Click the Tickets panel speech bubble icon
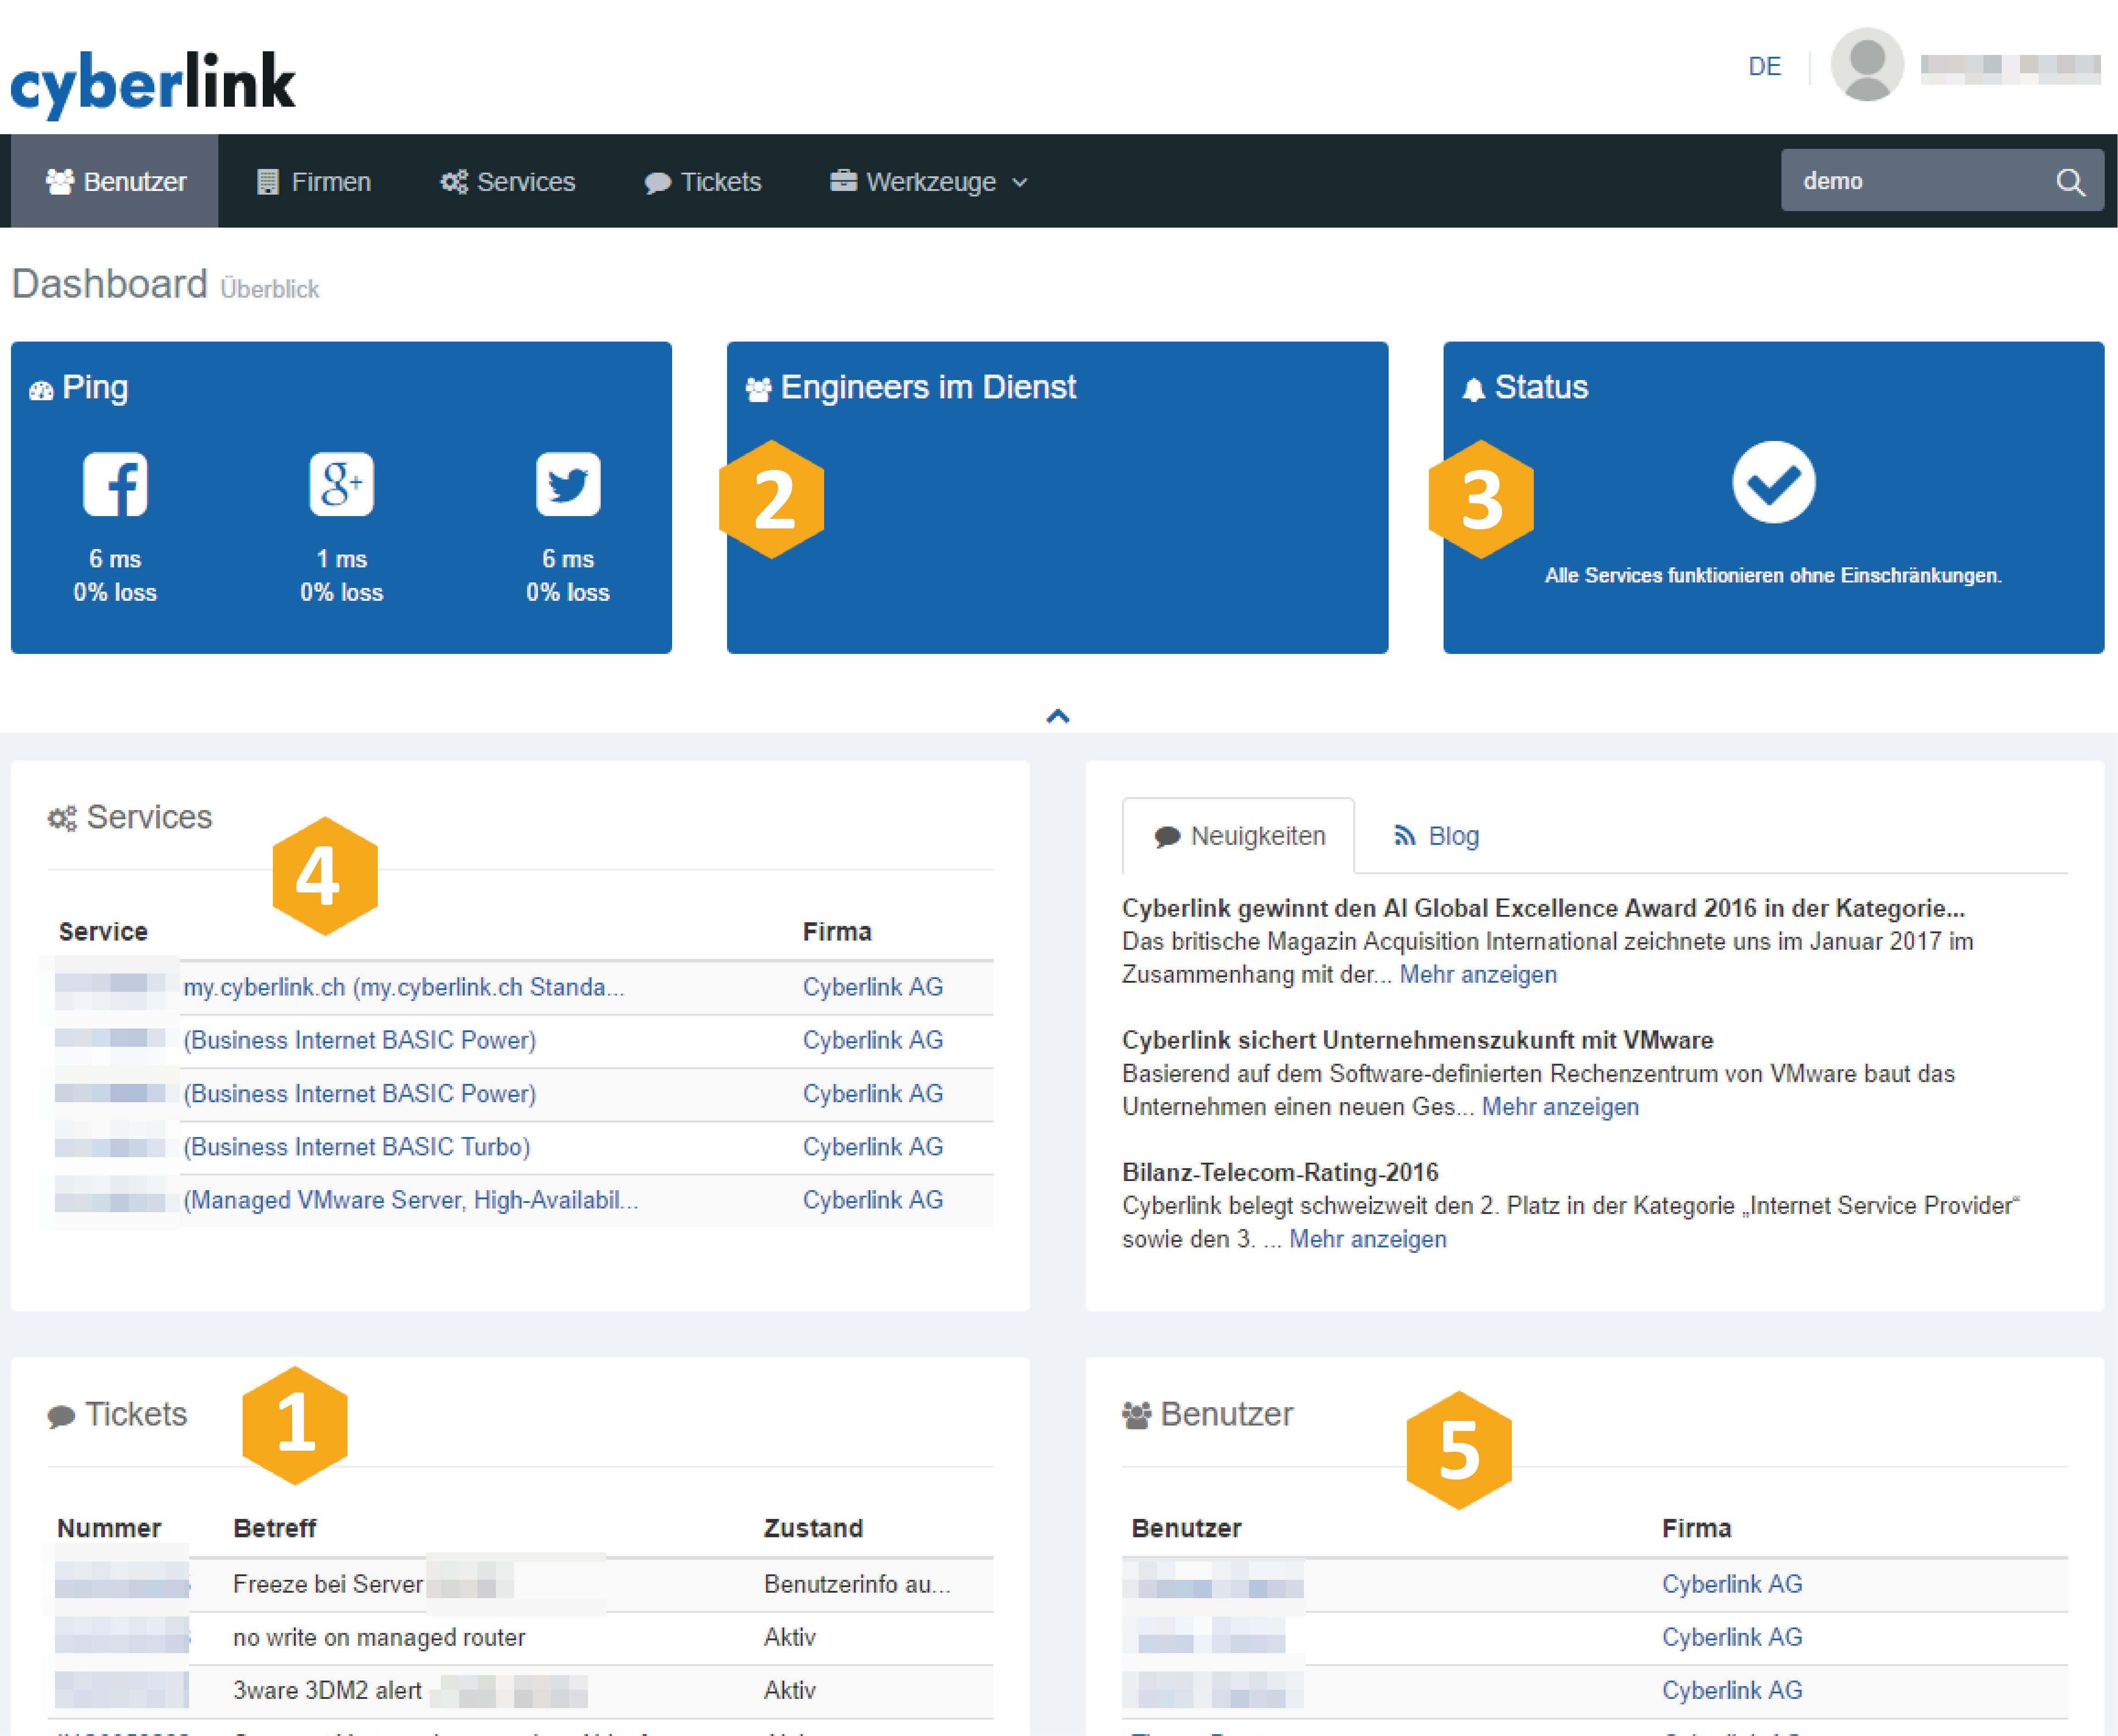This screenshot has width=2118, height=1736. [x=61, y=1416]
